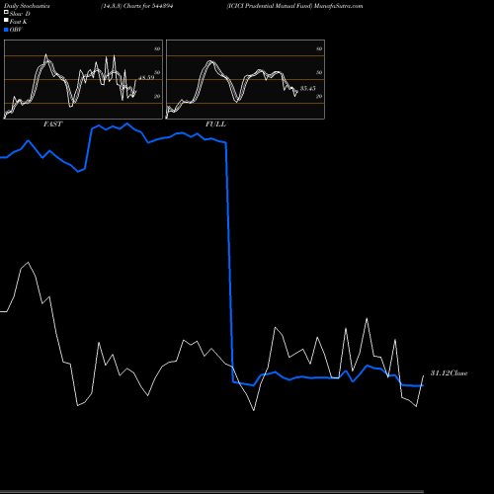Click the 50 axis label in FULL chart

click(319, 72)
